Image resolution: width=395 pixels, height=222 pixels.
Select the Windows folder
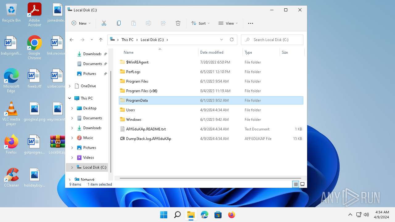coord(211,120)
